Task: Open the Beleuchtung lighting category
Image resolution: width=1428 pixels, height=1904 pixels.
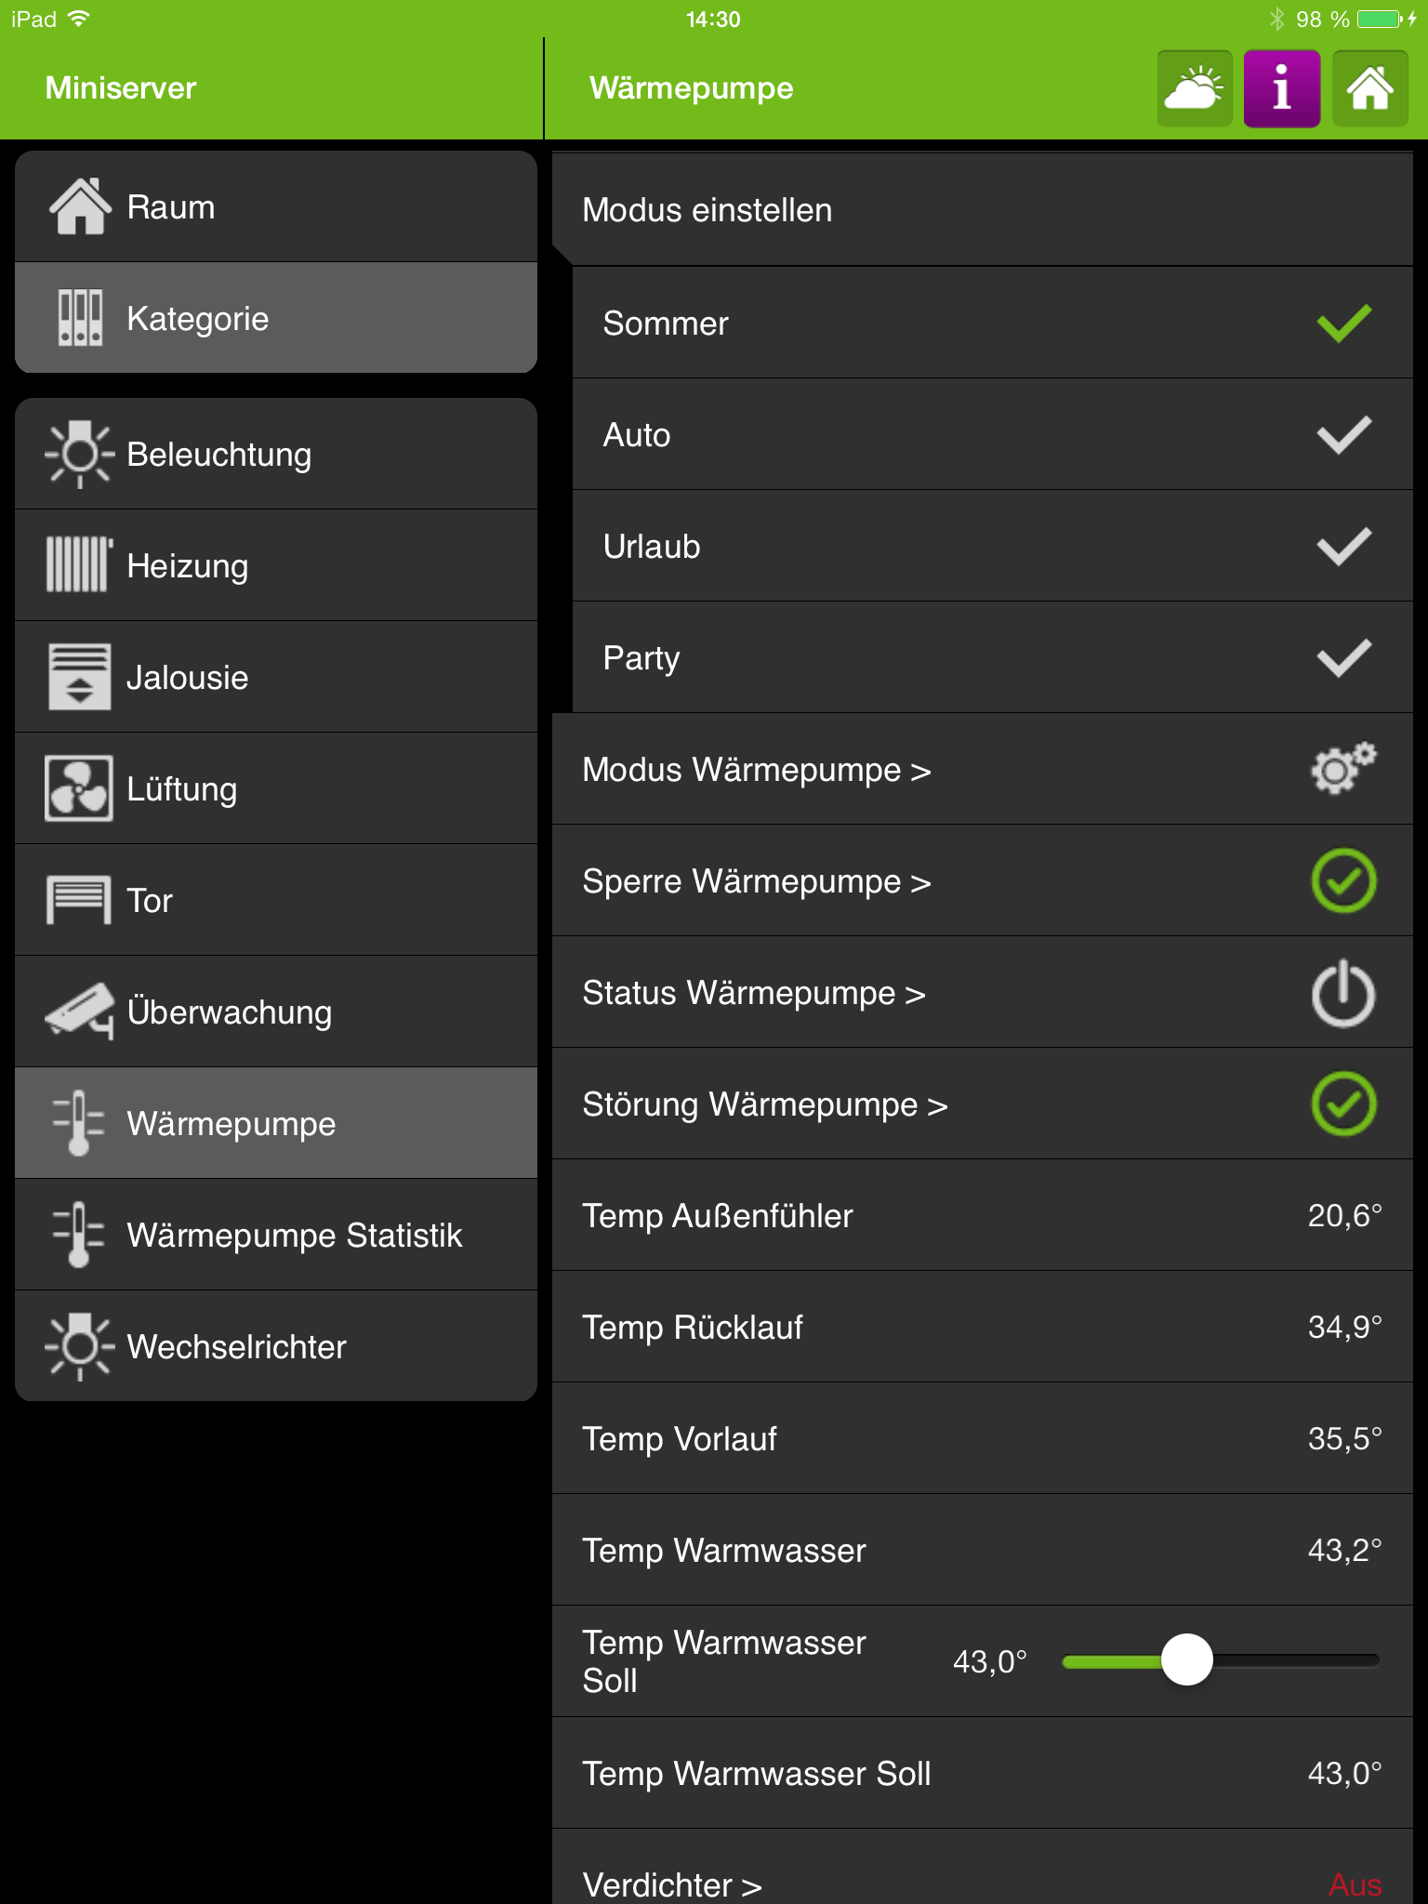Action: (x=276, y=455)
